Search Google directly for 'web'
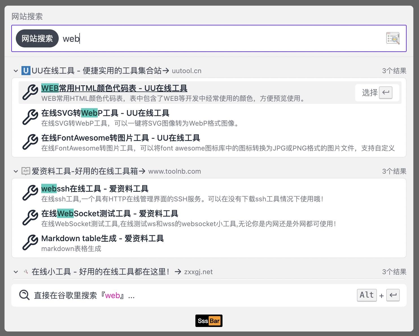Viewport: 419px width, 336px height. point(84,296)
